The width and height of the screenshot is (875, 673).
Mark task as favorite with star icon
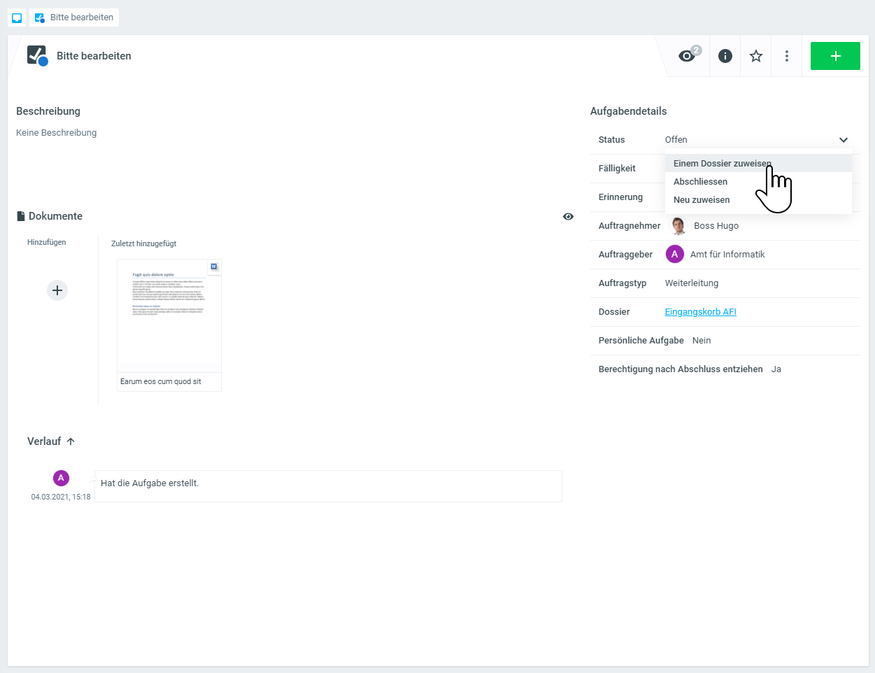tap(756, 56)
